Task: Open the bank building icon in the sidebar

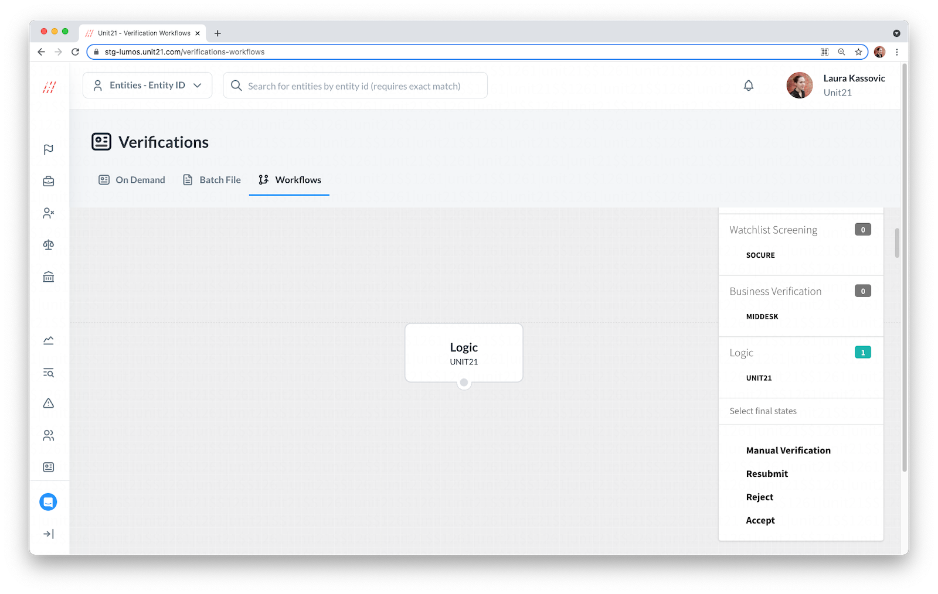Action: (49, 276)
